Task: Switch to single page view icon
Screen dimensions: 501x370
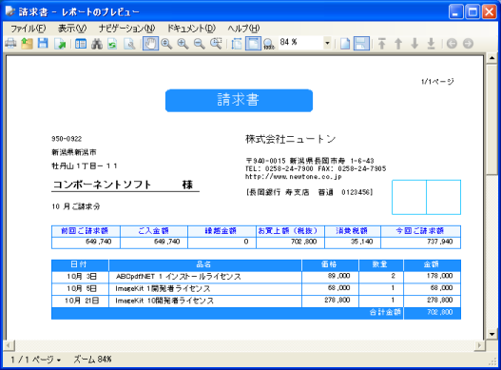Action: (345, 44)
